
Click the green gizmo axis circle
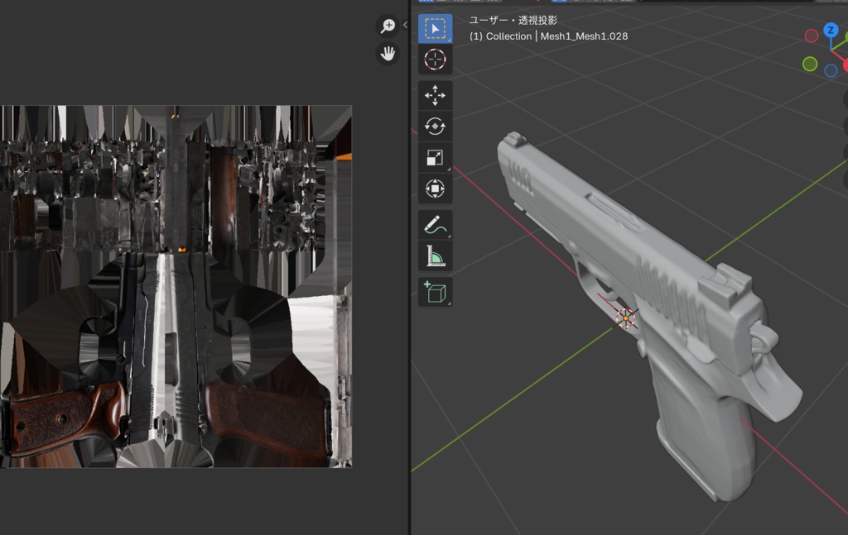click(810, 64)
